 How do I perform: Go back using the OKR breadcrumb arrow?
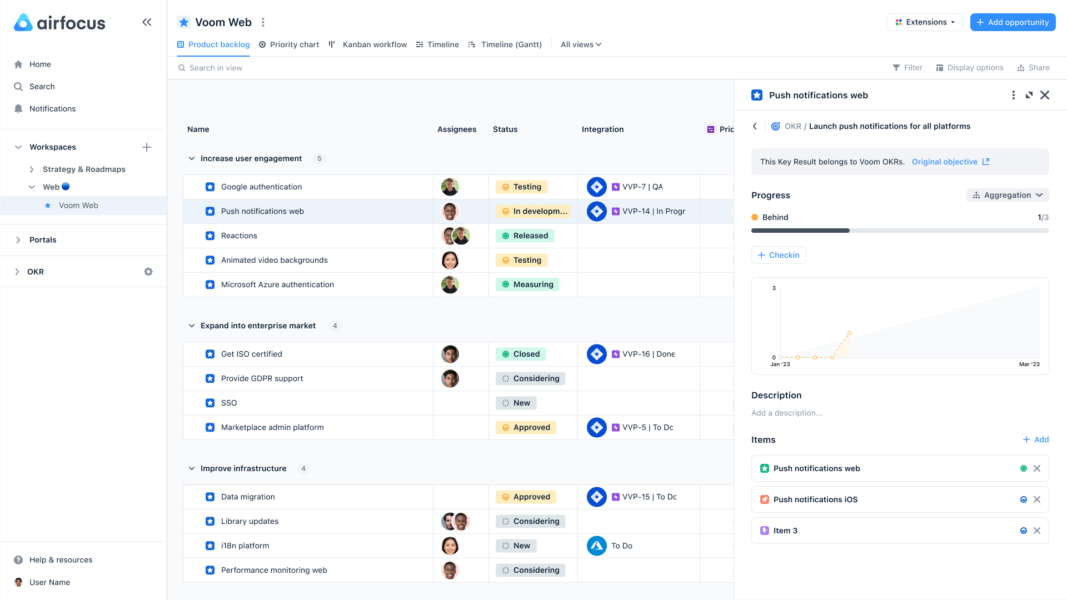(755, 126)
